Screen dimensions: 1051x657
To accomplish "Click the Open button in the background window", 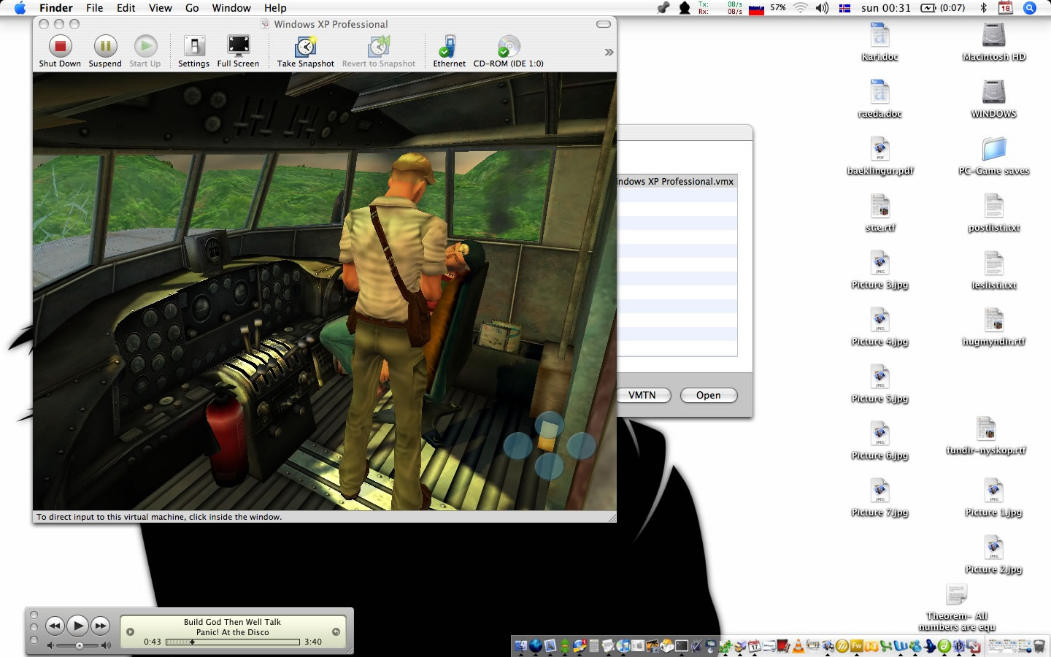I will [x=708, y=395].
